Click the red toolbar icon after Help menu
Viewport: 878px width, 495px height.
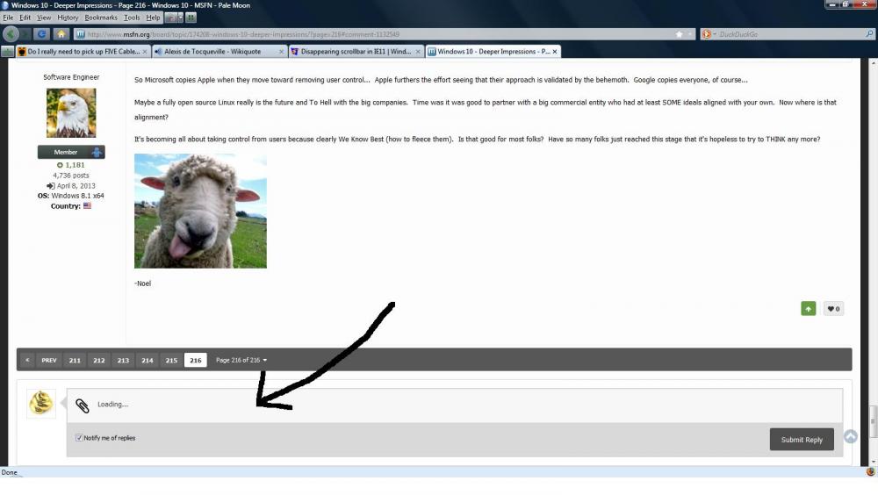click(x=170, y=18)
